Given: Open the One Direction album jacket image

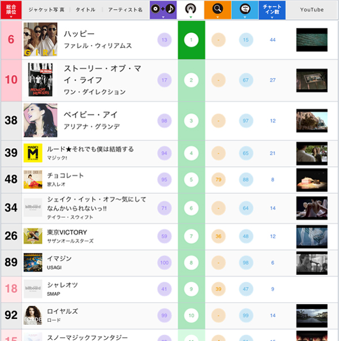Looking at the screenshot, I should pos(40,80).
